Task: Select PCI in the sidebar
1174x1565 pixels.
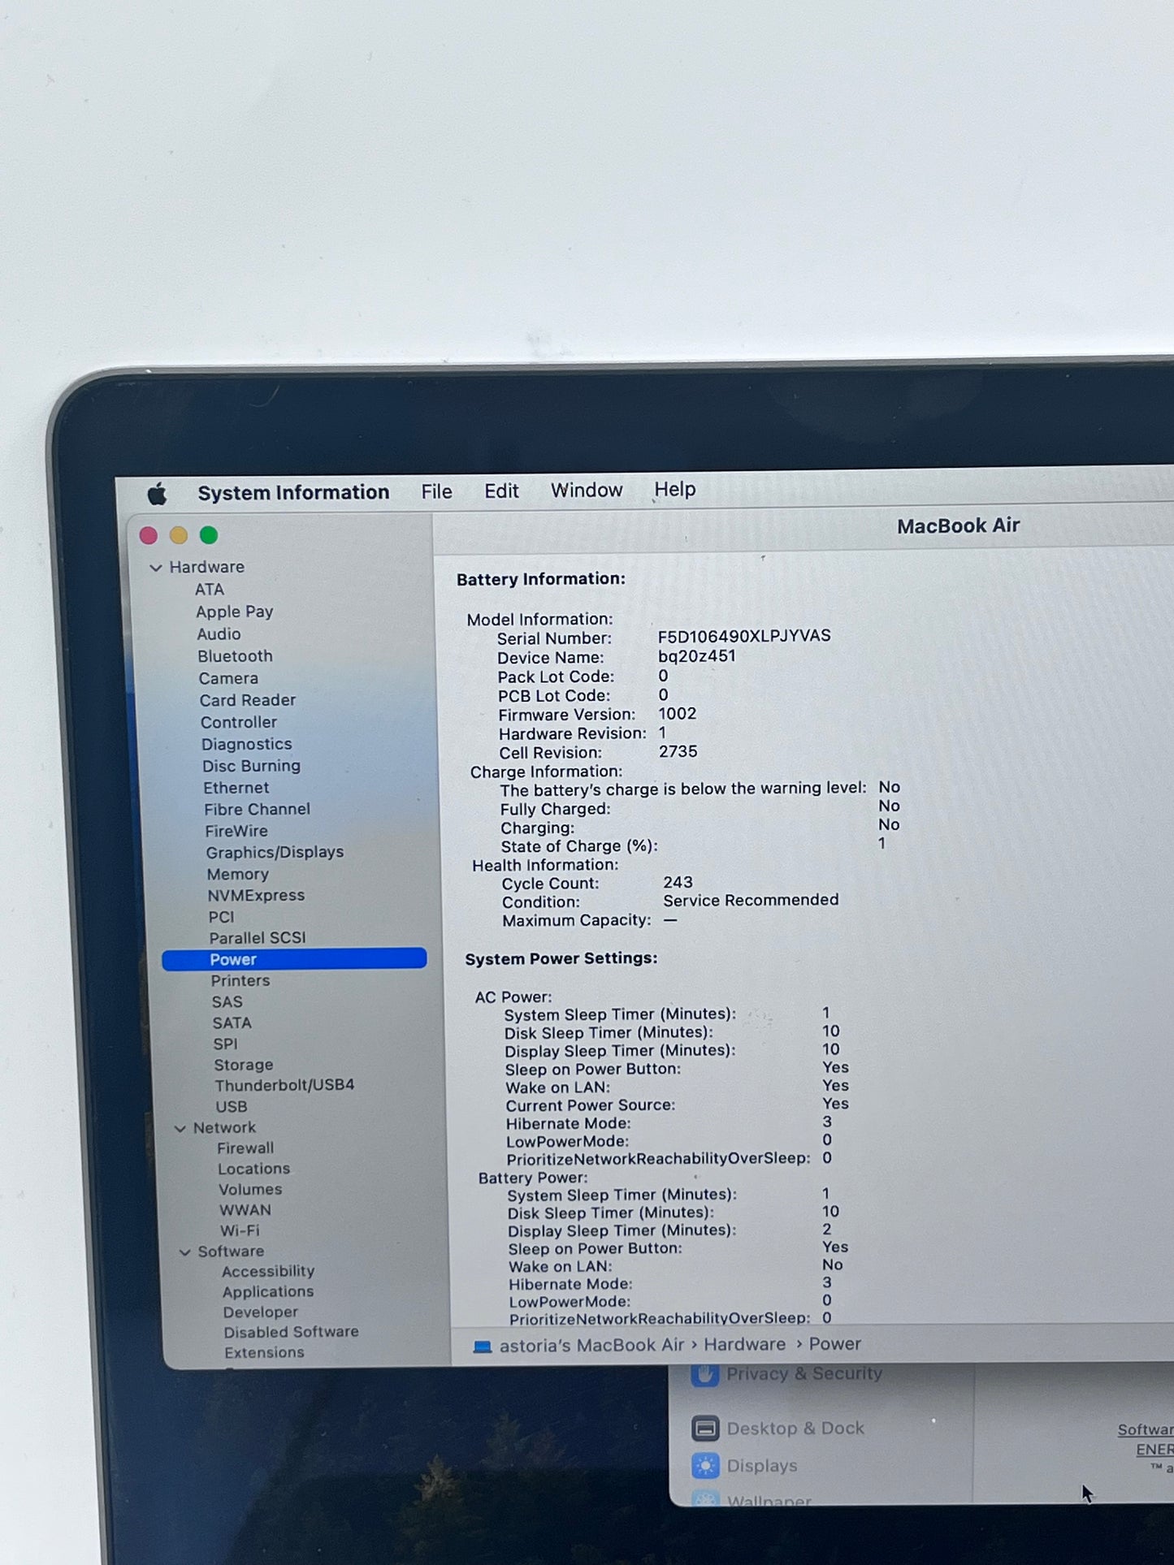Action: tap(221, 917)
